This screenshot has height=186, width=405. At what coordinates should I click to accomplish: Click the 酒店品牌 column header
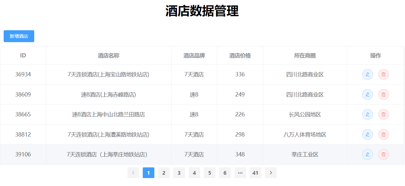pos(194,56)
